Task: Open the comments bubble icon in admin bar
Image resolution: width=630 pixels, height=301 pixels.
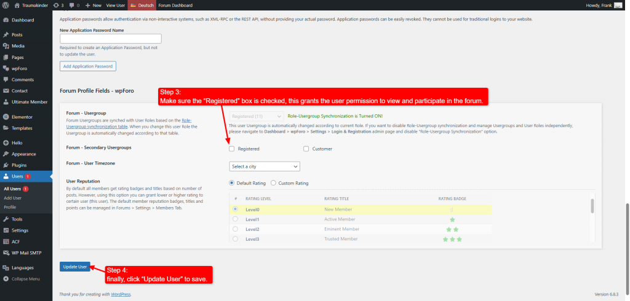Action: click(71, 5)
